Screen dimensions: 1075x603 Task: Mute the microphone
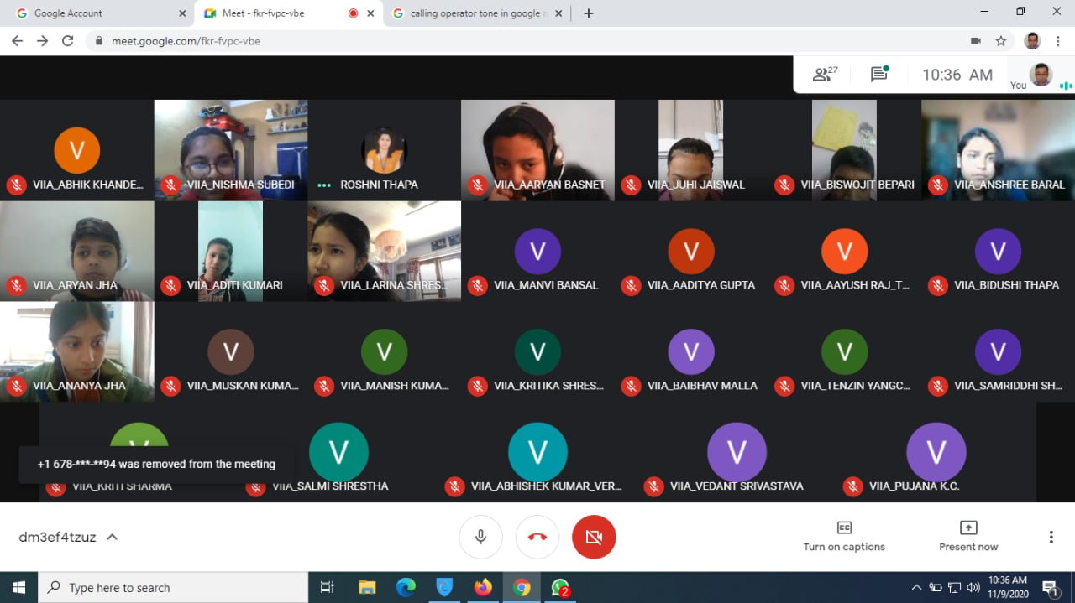click(x=480, y=537)
